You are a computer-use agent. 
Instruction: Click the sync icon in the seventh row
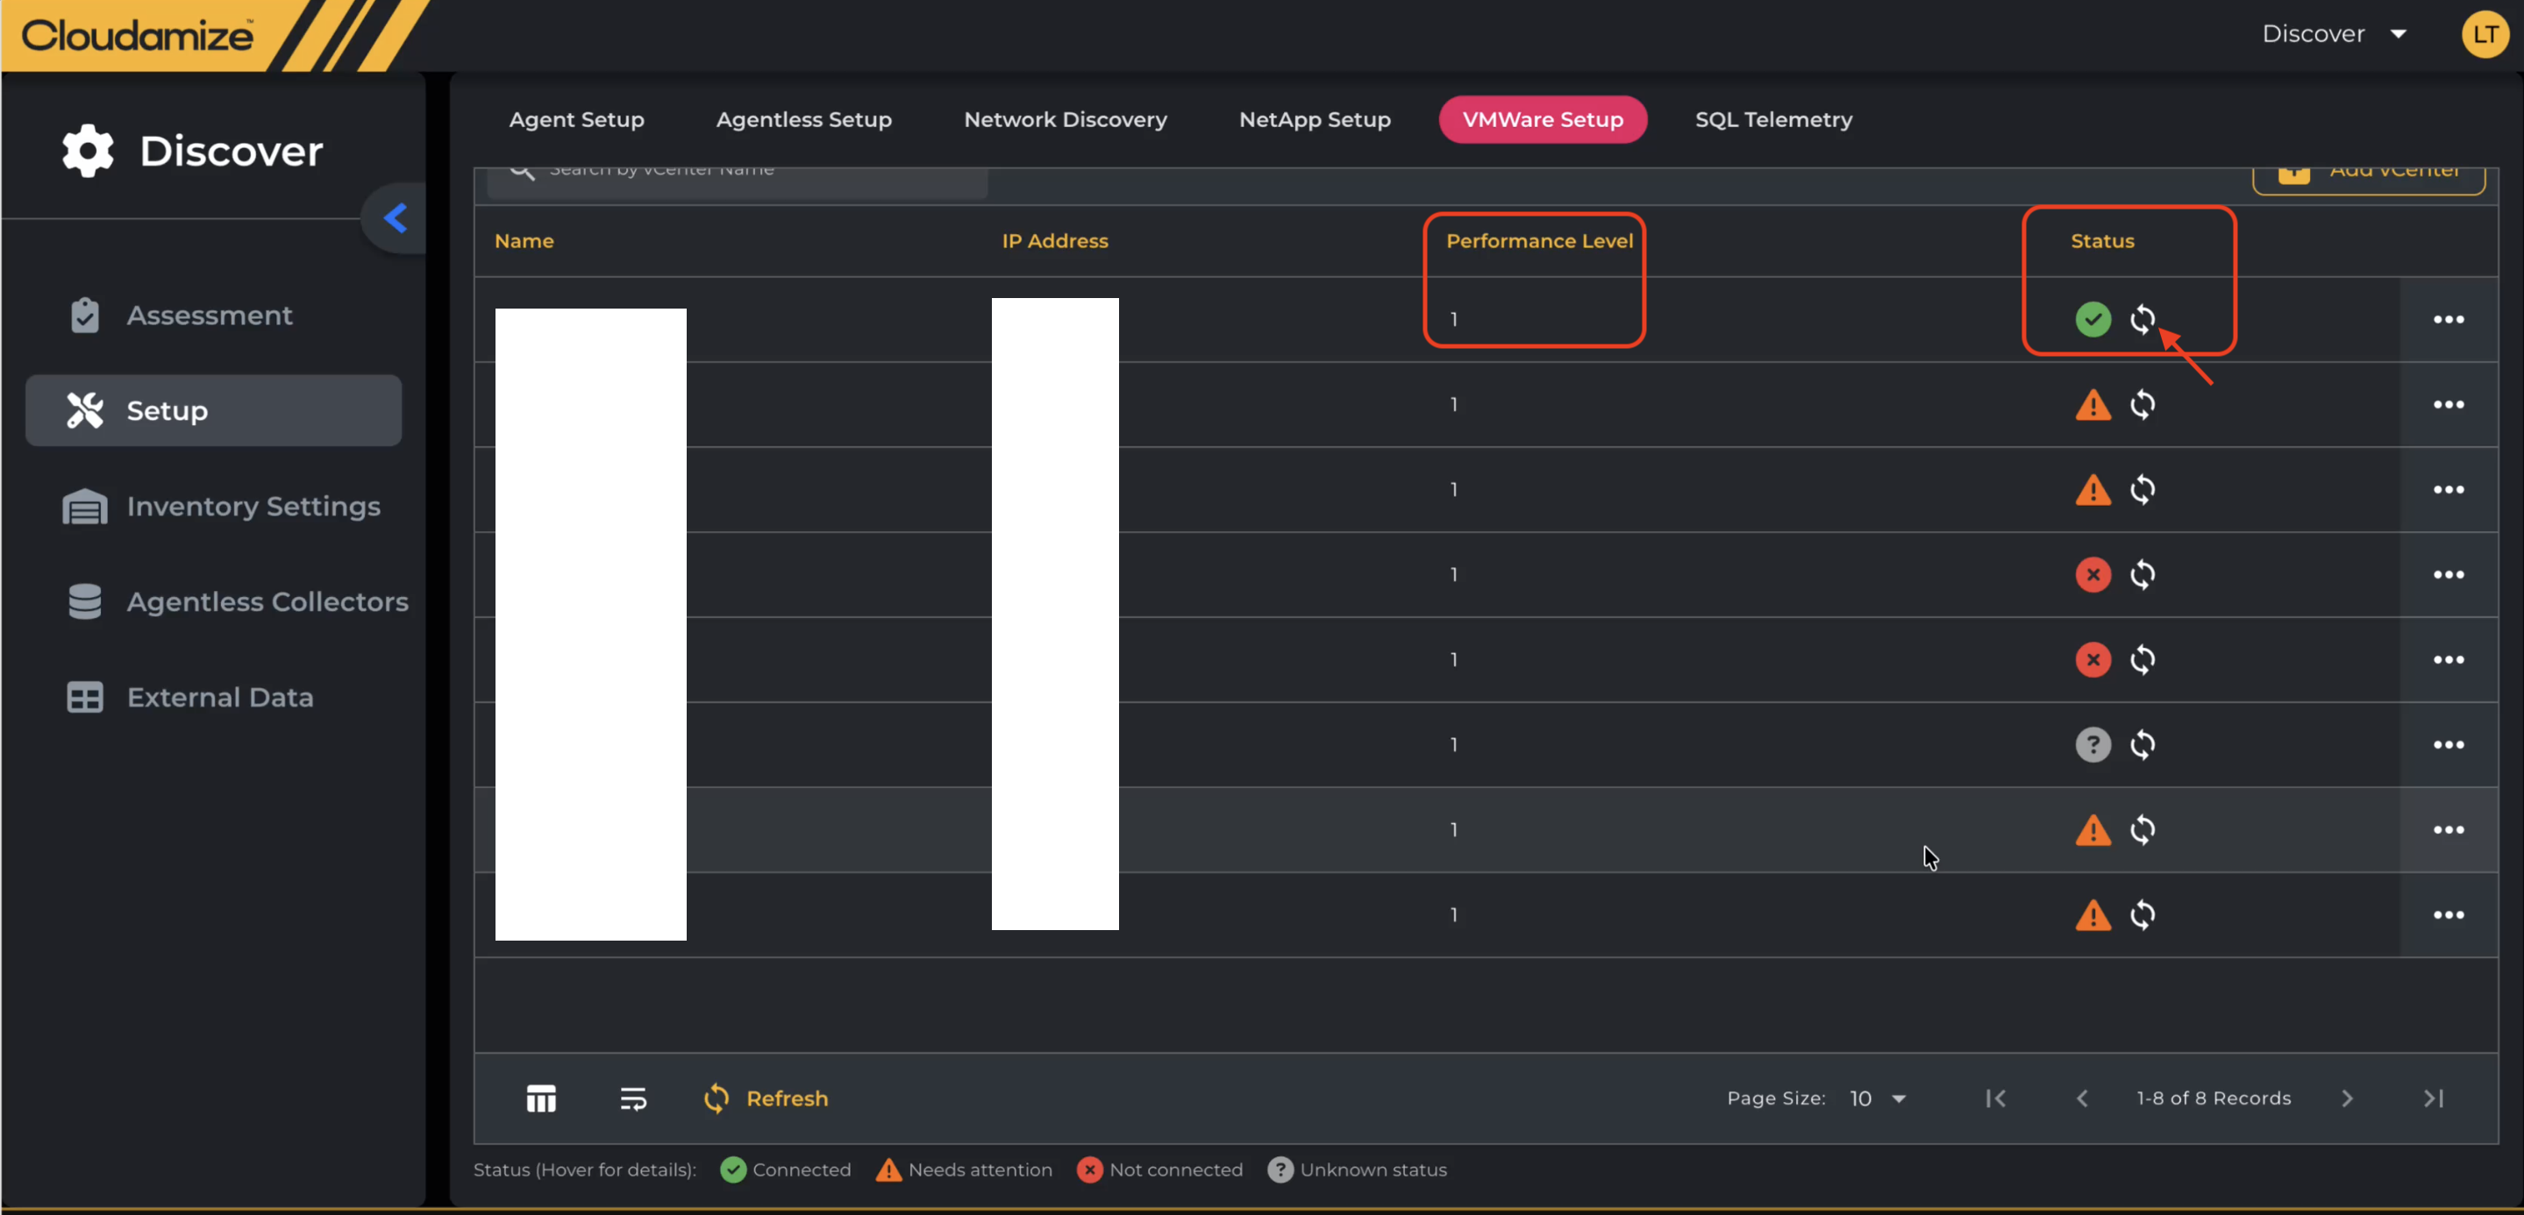(2142, 830)
